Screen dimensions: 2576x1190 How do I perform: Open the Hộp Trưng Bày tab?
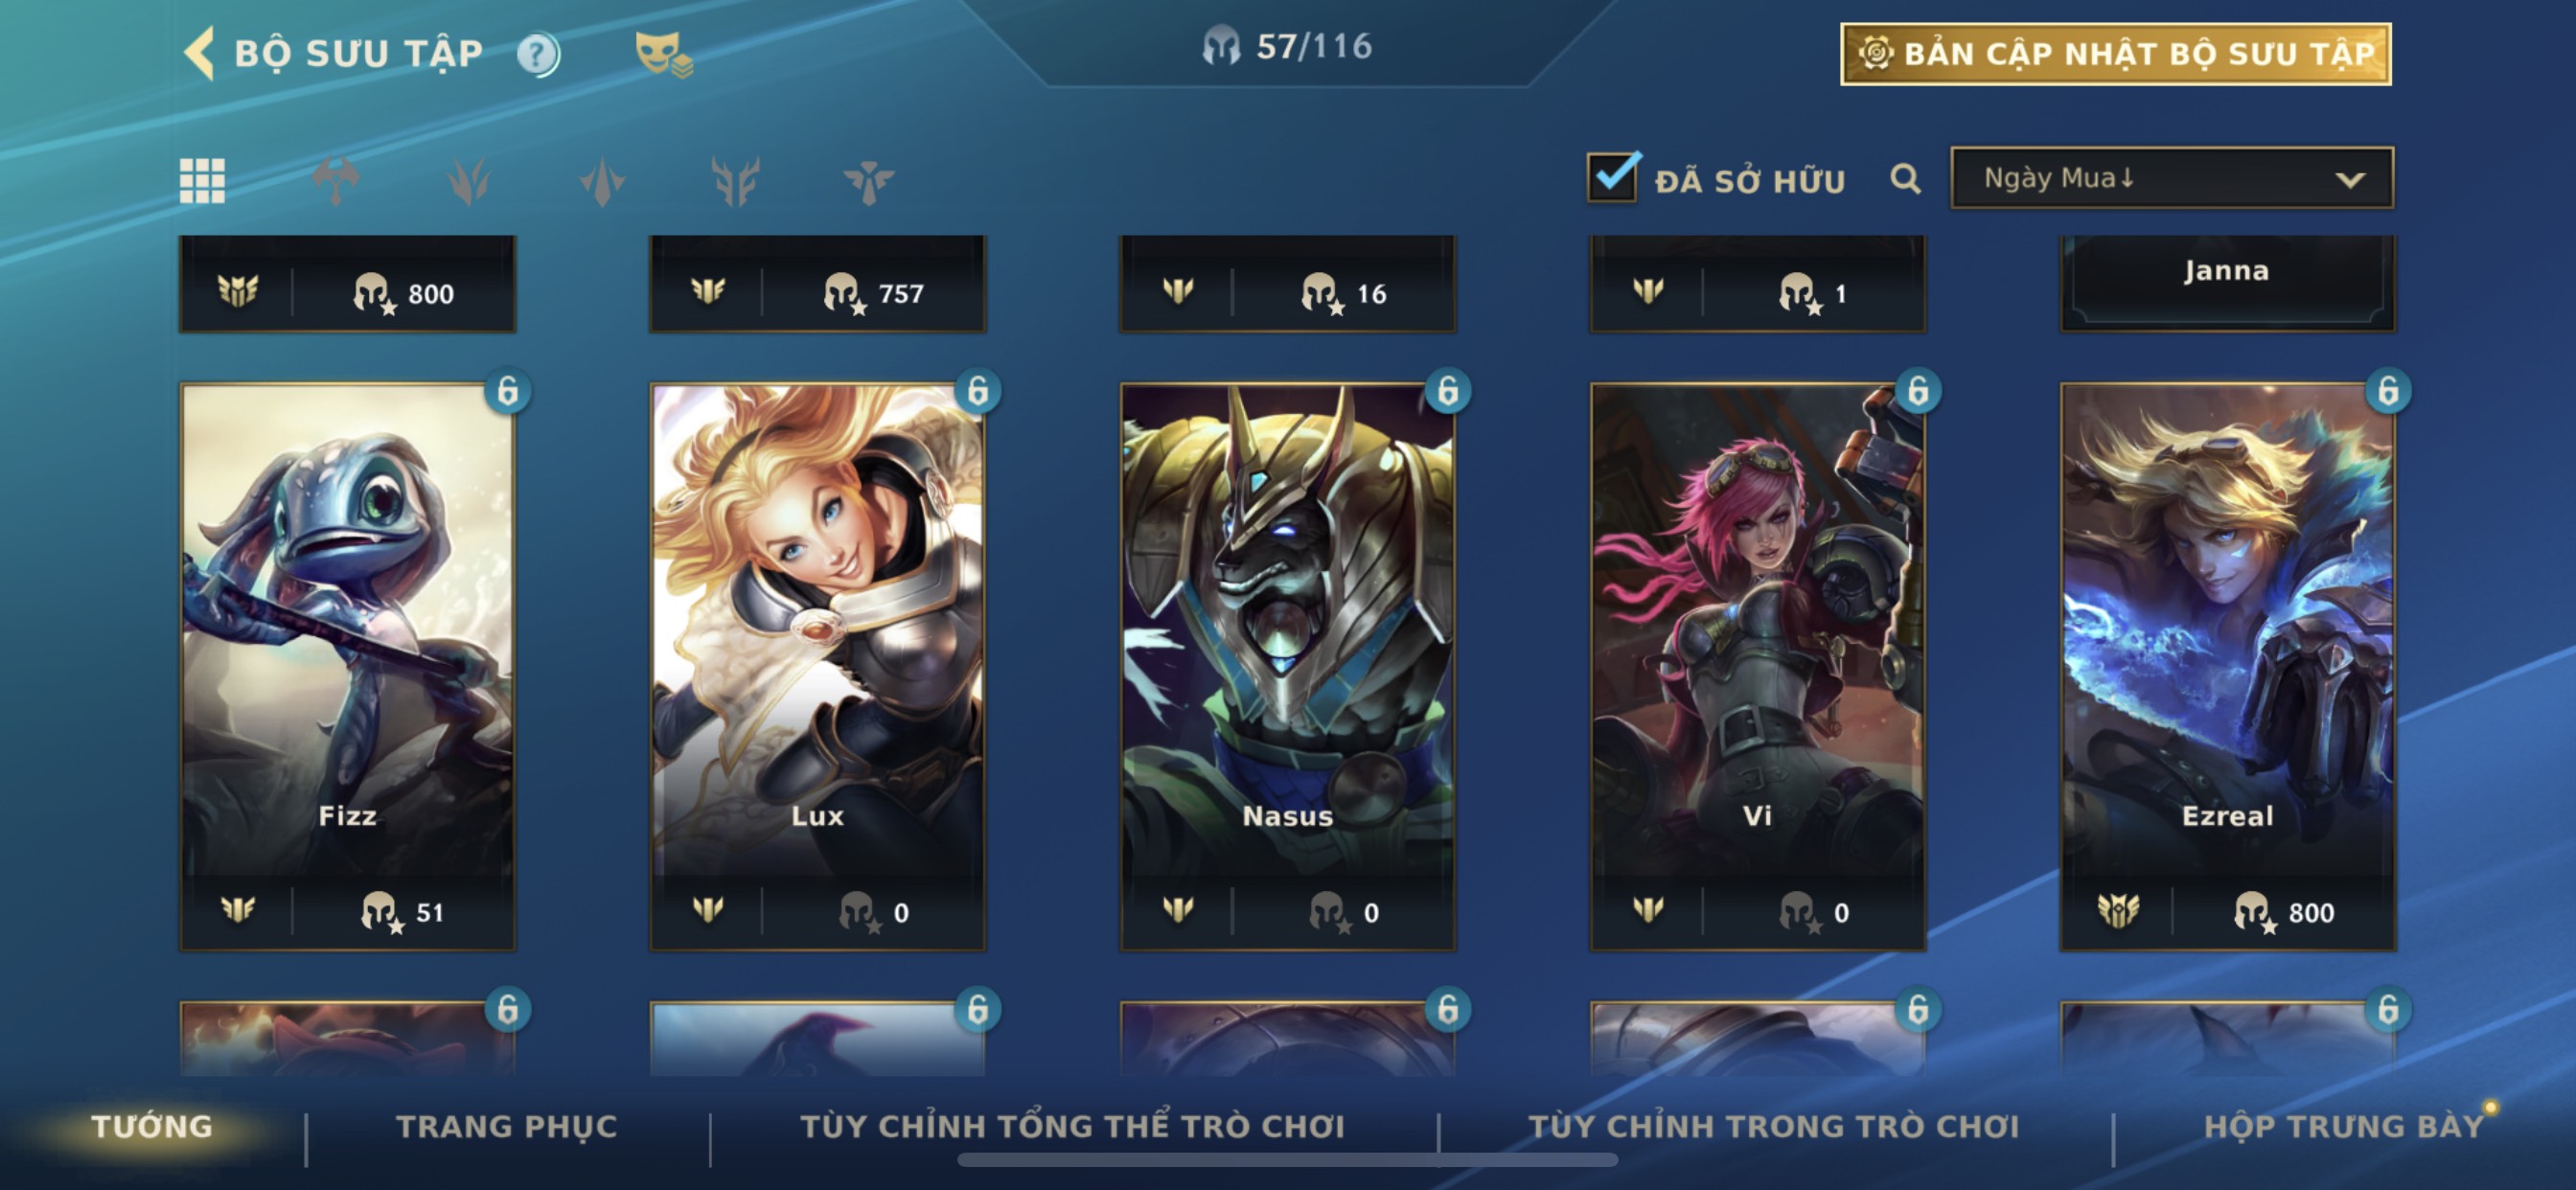pos(2343,1126)
